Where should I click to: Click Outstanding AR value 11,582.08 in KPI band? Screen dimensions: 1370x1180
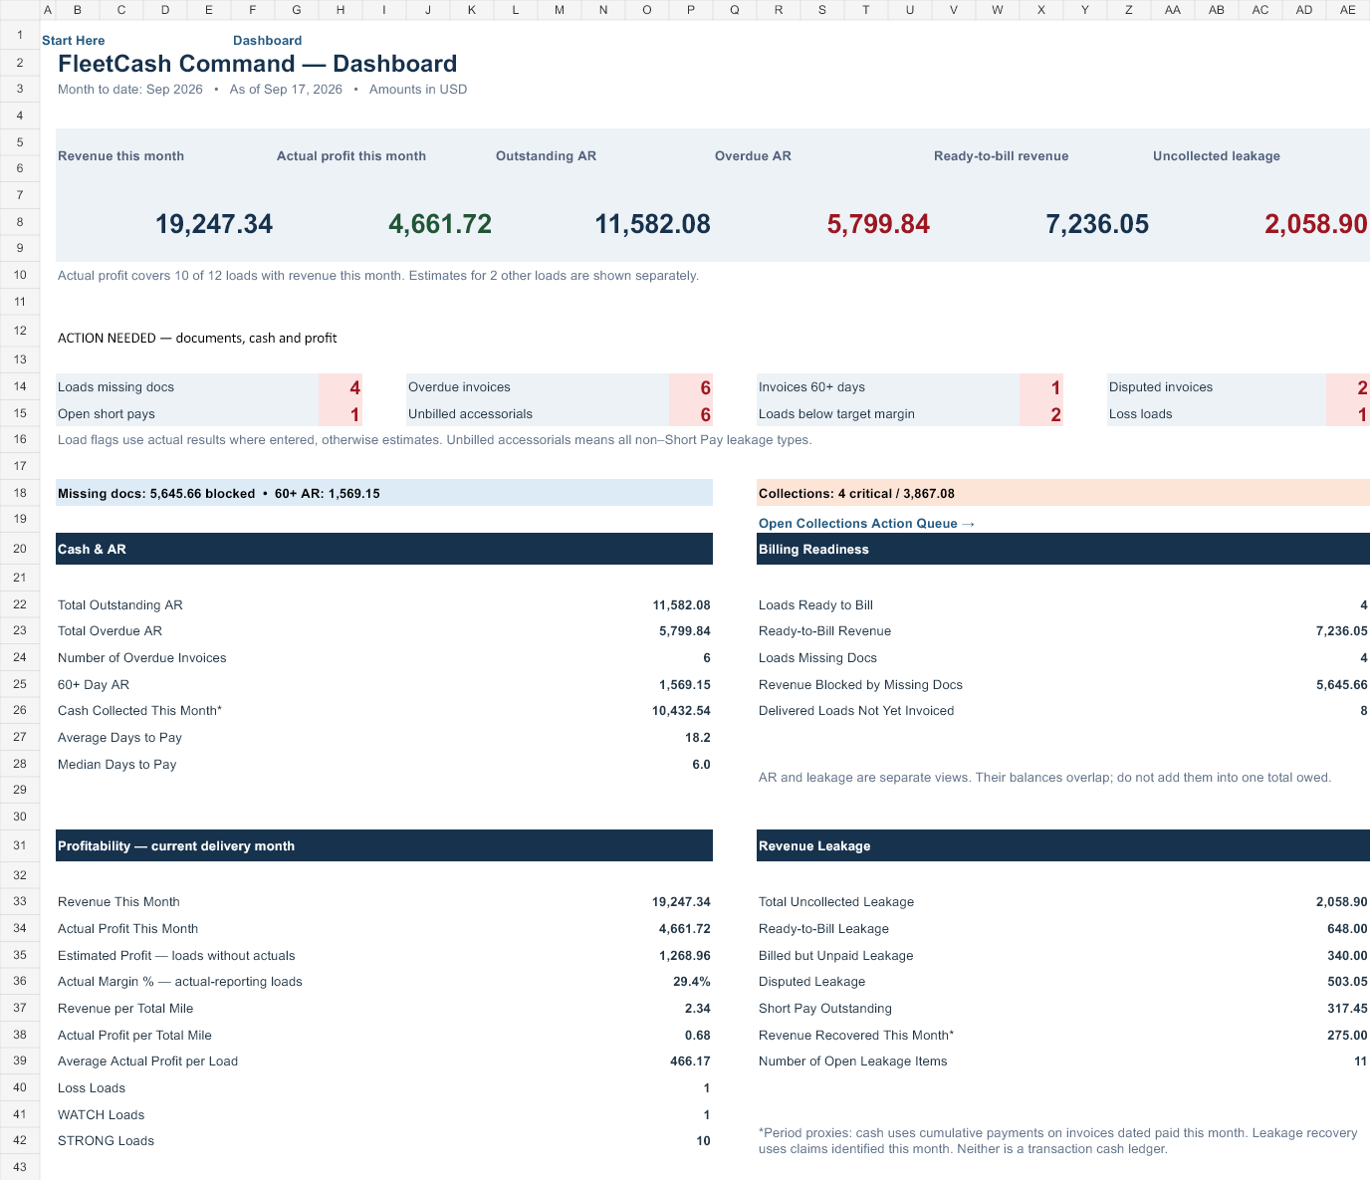point(652,224)
